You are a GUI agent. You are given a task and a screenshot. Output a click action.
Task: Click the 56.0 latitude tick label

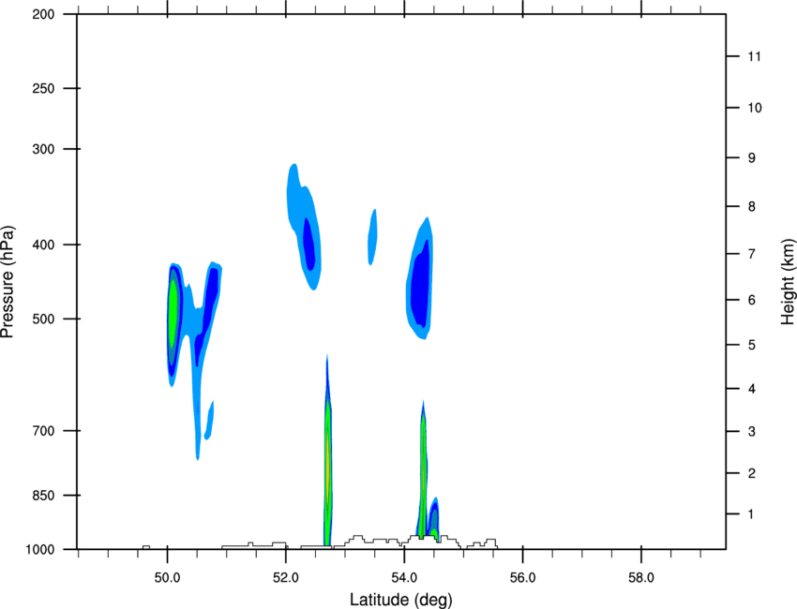pos(522,578)
